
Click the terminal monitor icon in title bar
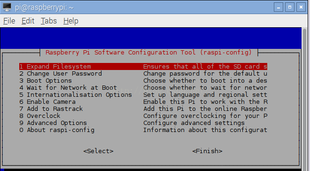7,8
